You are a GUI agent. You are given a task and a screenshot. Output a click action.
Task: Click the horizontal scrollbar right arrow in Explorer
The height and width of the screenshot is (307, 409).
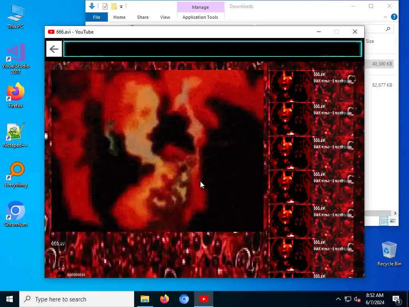[395, 213]
